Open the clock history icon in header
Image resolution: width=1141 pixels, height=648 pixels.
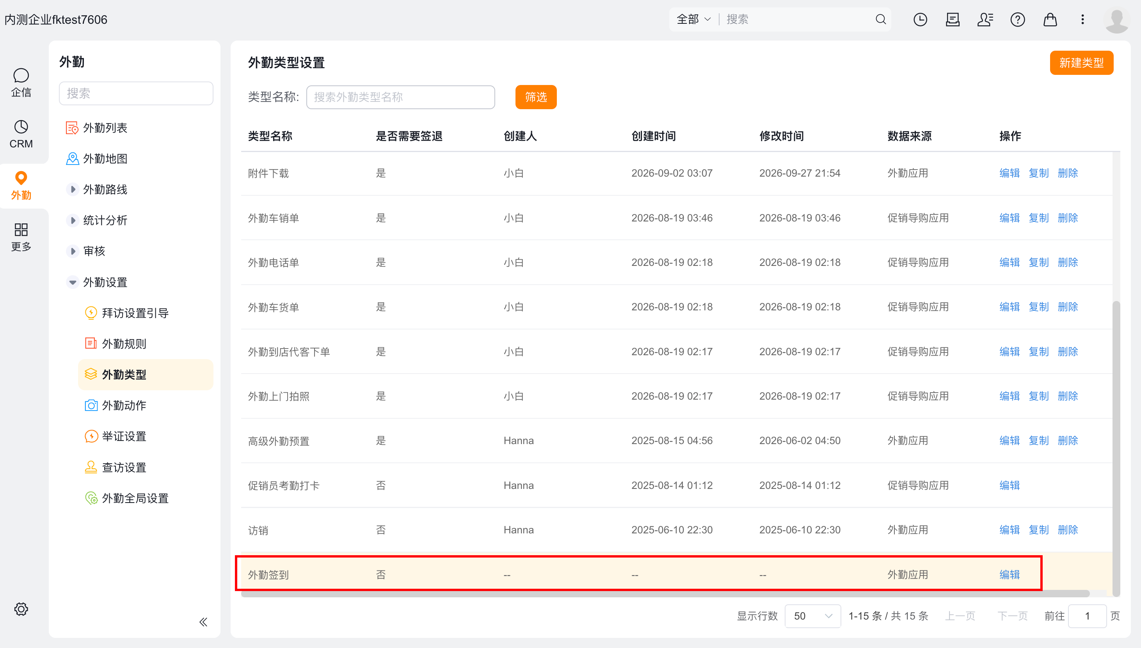[x=920, y=19]
